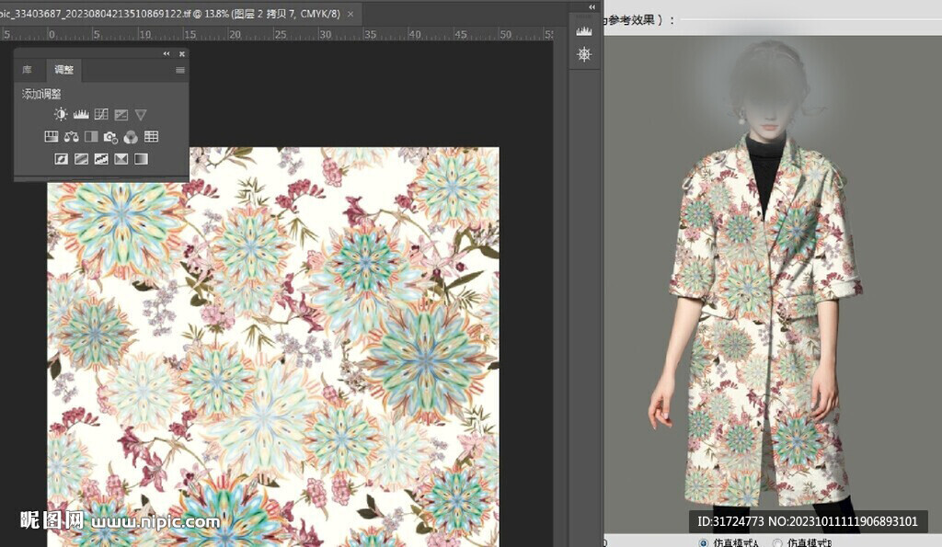Expand the collapsed right panel dock
Image resolution: width=942 pixels, height=547 pixels.
(x=592, y=6)
